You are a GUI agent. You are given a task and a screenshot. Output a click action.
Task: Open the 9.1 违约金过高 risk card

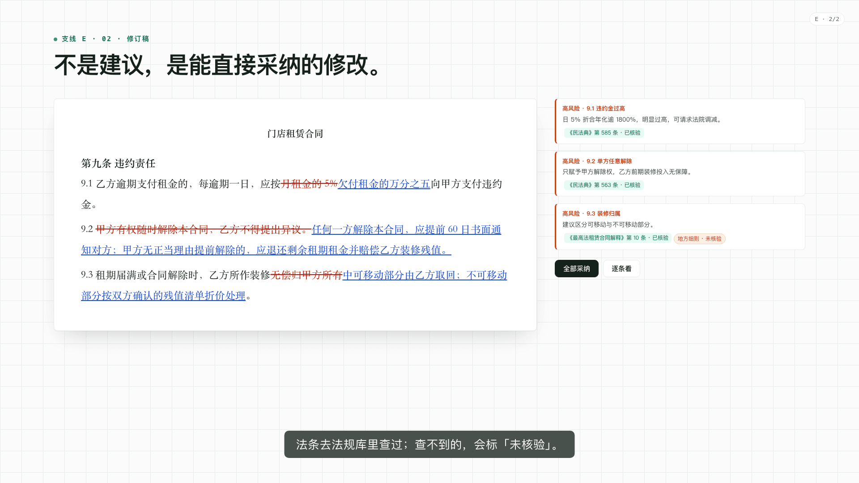tap(680, 121)
